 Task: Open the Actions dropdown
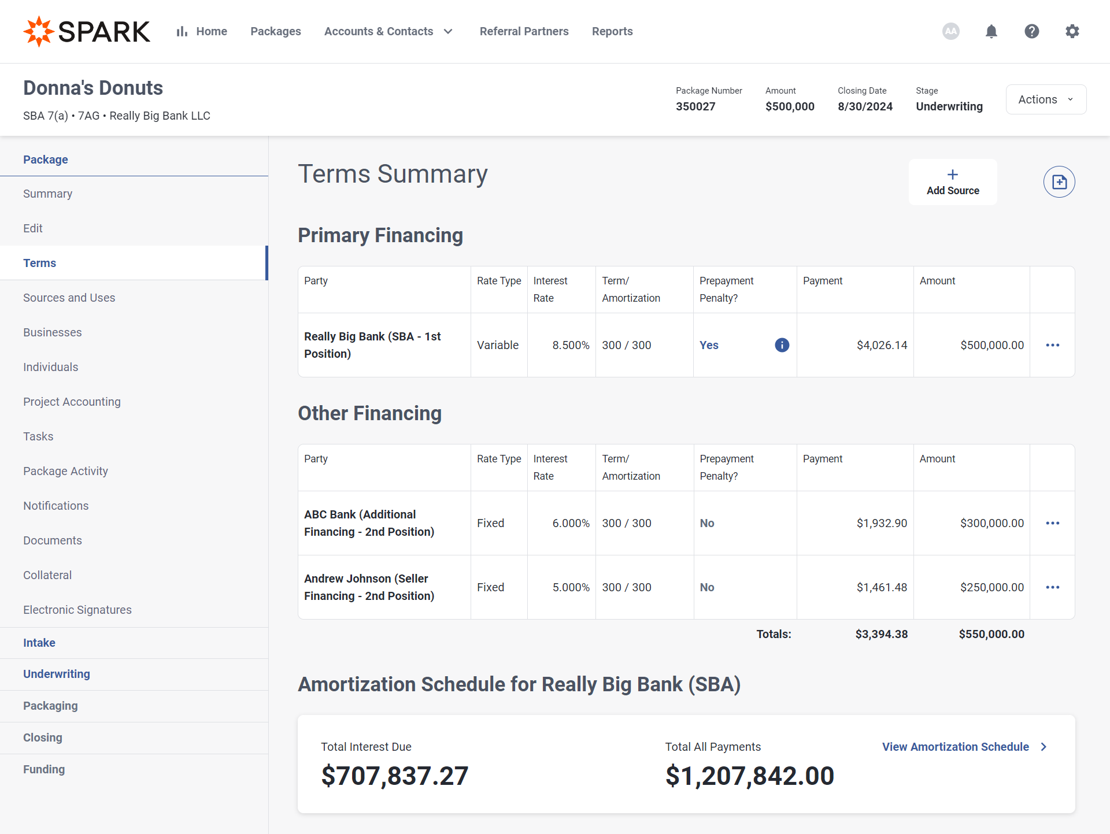coord(1046,99)
